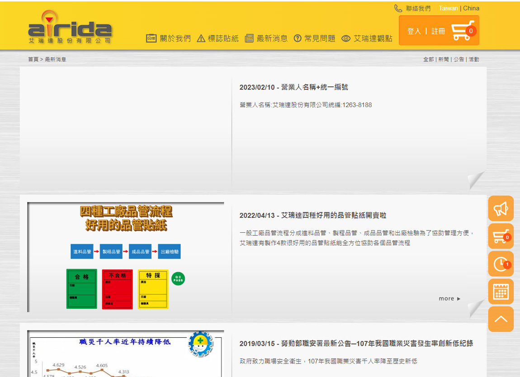Viewport: 520px width, 377px height.
Task: Open the 常見問題 FAQ menu
Action: pyautogui.click(x=315, y=38)
